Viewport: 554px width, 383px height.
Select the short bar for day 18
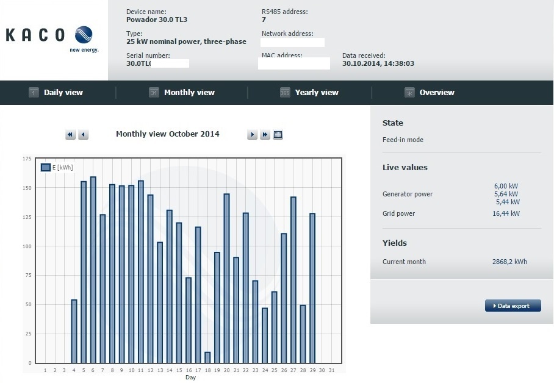207,357
